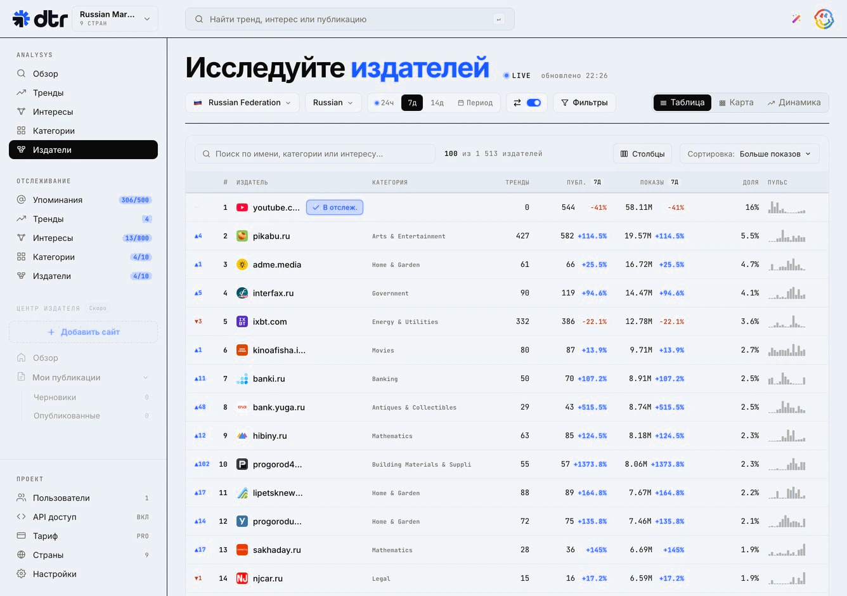Screen dimensions: 847x596
Task: Select the 24ч live time range
Action: (384, 103)
